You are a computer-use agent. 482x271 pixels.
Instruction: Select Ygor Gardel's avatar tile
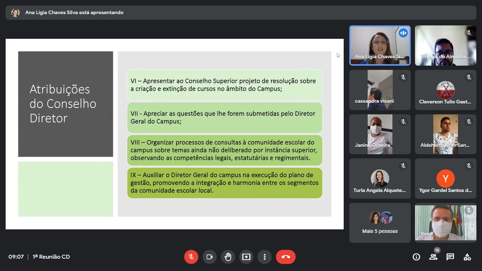[445, 178]
